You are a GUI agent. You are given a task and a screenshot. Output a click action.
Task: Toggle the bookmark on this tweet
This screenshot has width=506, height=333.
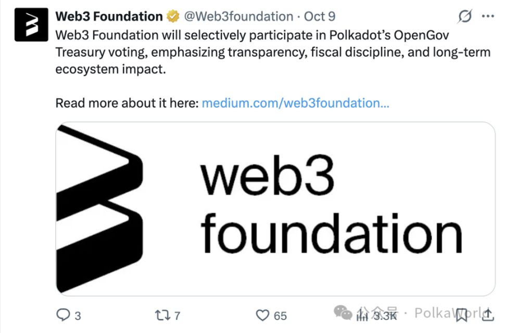tap(462, 315)
